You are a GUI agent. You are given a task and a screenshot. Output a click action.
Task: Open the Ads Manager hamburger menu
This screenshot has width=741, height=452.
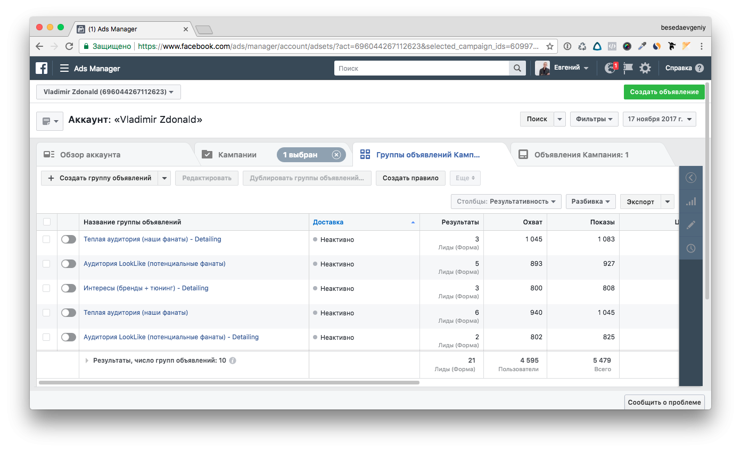coord(64,68)
